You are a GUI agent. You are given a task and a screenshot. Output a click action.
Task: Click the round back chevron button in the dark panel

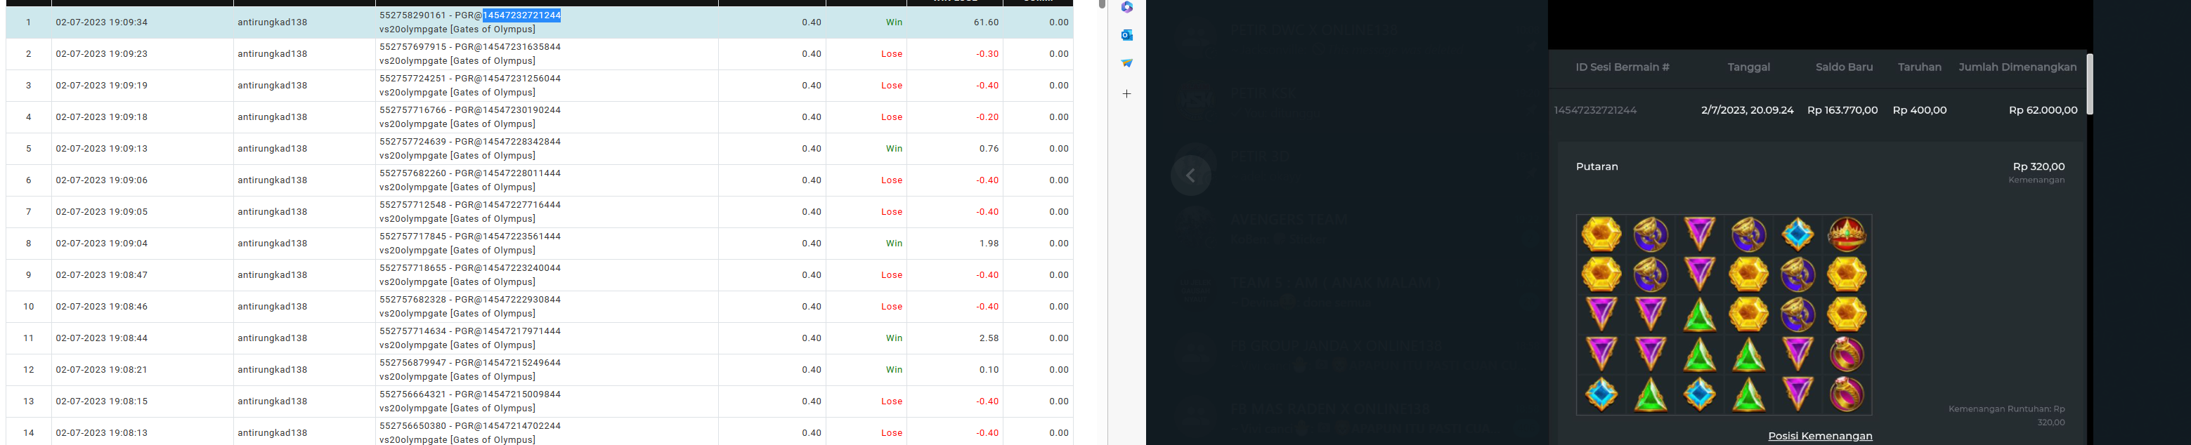(x=1191, y=175)
